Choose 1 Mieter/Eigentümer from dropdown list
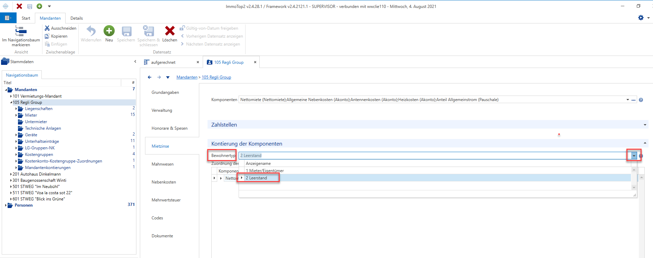 click(265, 171)
